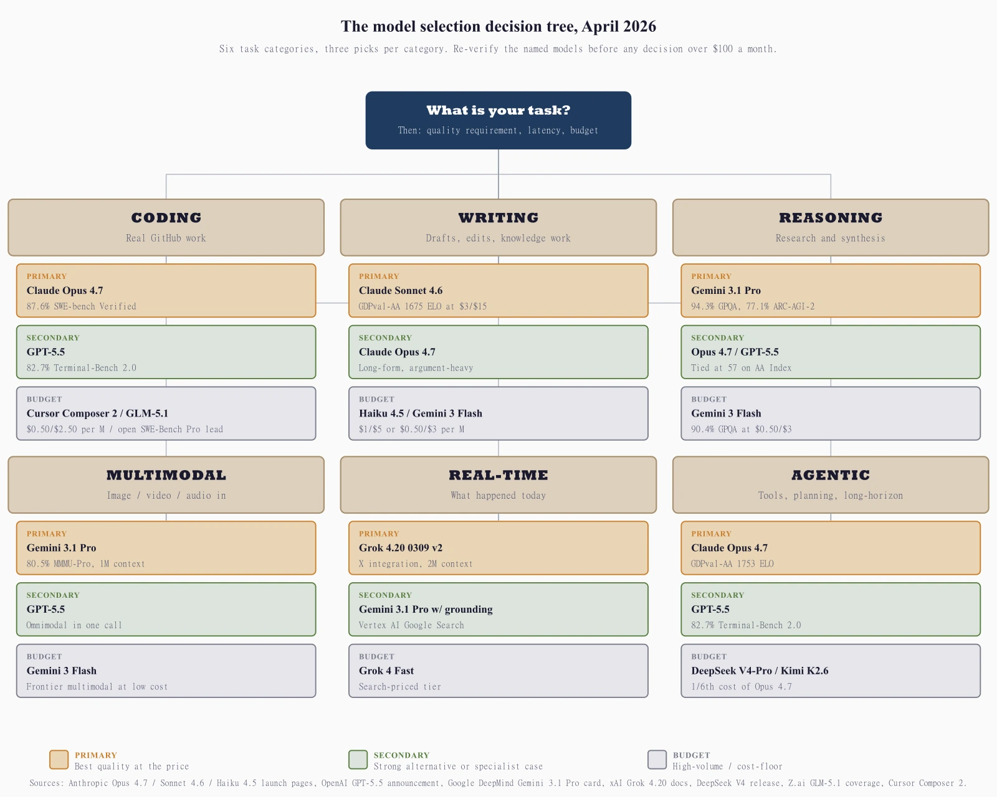997x797 pixels.
Task: Click 'Real GitHub work' subtitle
Action: click(166, 238)
